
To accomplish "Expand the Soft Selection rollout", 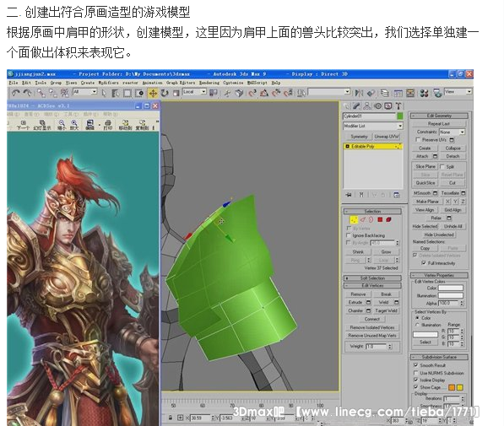I will 372,278.
